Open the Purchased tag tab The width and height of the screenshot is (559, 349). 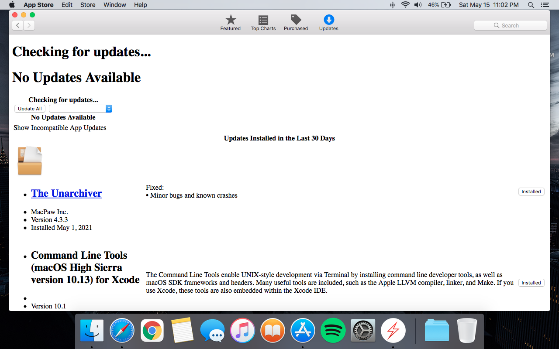pos(296,23)
